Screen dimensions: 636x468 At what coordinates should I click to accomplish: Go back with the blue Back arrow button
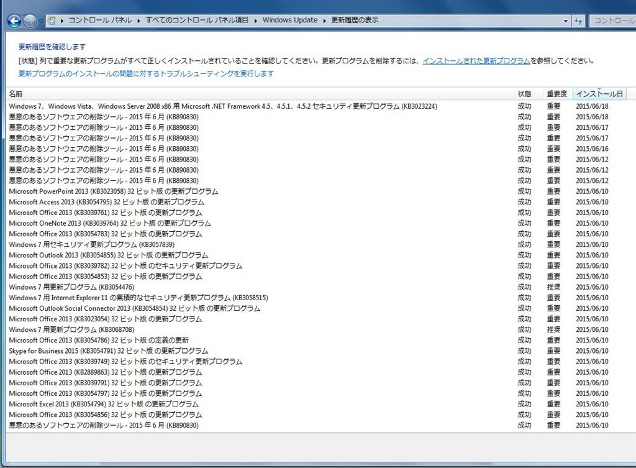click(x=14, y=21)
